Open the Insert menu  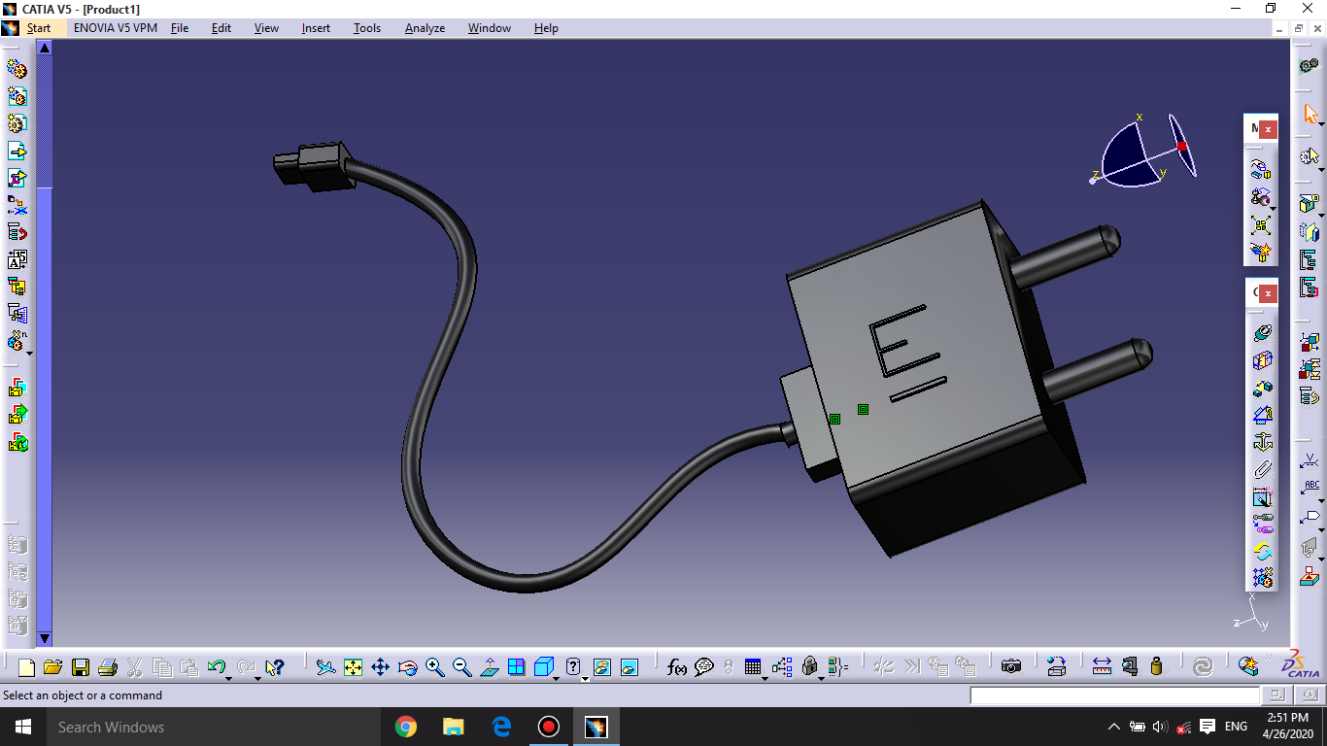[316, 28]
